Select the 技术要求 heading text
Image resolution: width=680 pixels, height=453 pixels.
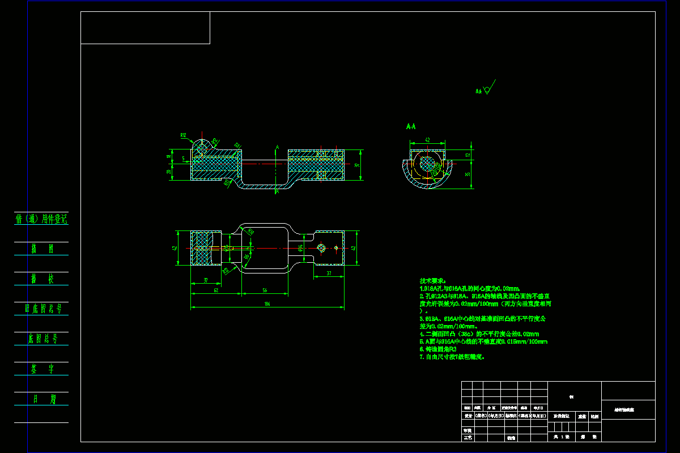pyautogui.click(x=432, y=281)
